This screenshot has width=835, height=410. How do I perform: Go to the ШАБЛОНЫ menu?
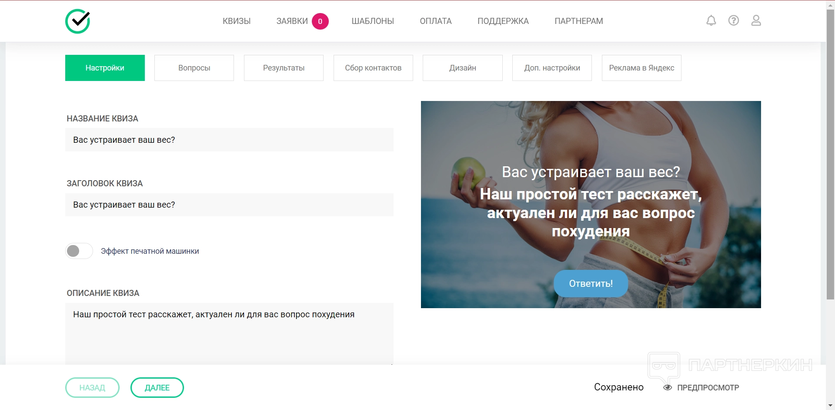click(x=373, y=21)
